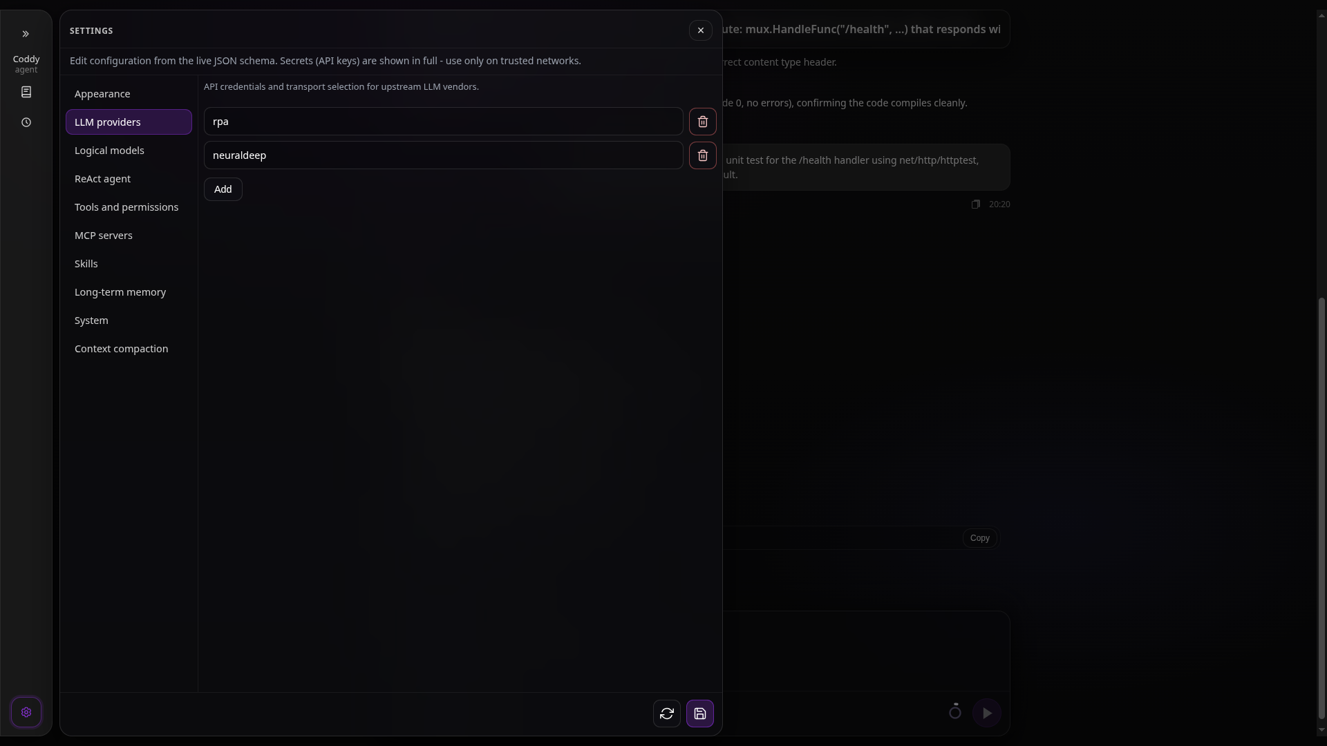Click the Coddy agent label

(26, 64)
